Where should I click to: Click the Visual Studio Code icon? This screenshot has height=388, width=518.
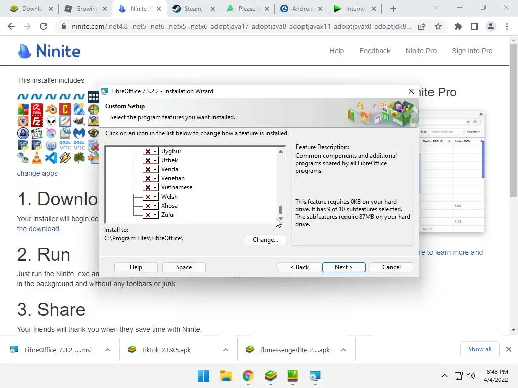(51, 158)
